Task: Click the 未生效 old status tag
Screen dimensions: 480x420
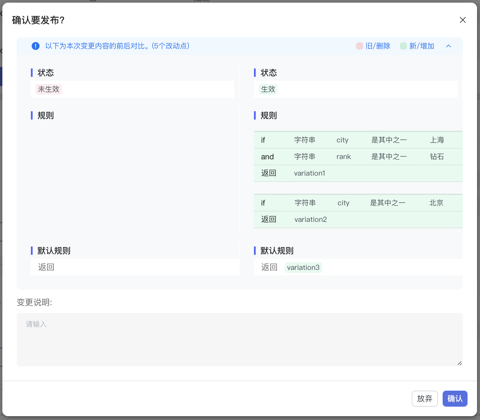Action: point(49,89)
